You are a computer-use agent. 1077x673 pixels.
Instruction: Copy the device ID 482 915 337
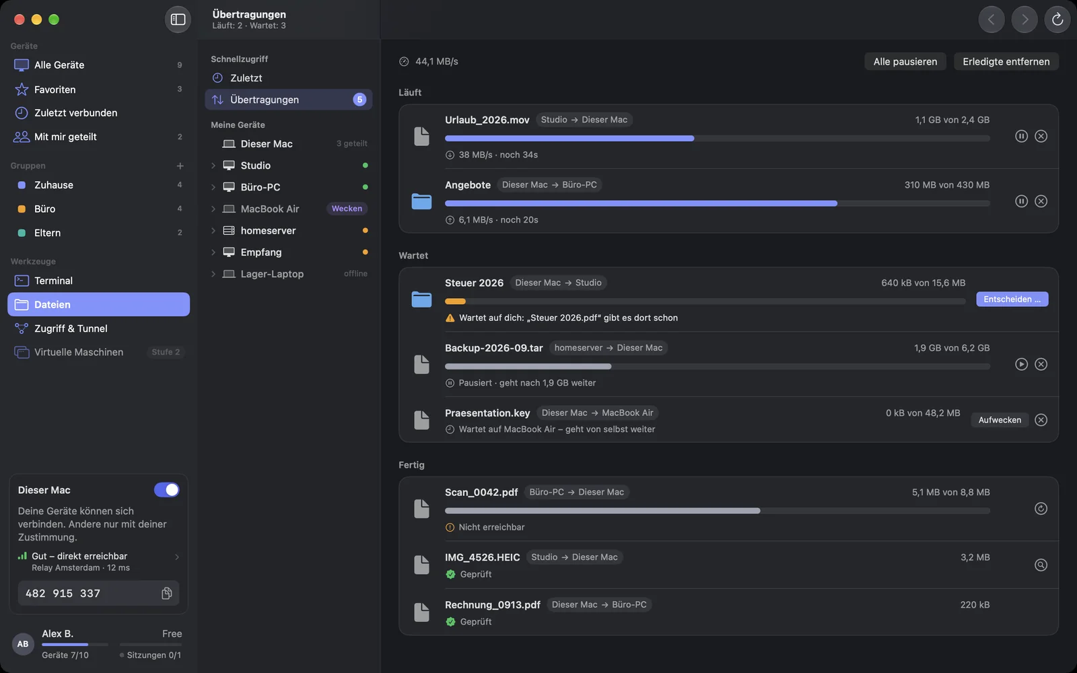(x=167, y=593)
